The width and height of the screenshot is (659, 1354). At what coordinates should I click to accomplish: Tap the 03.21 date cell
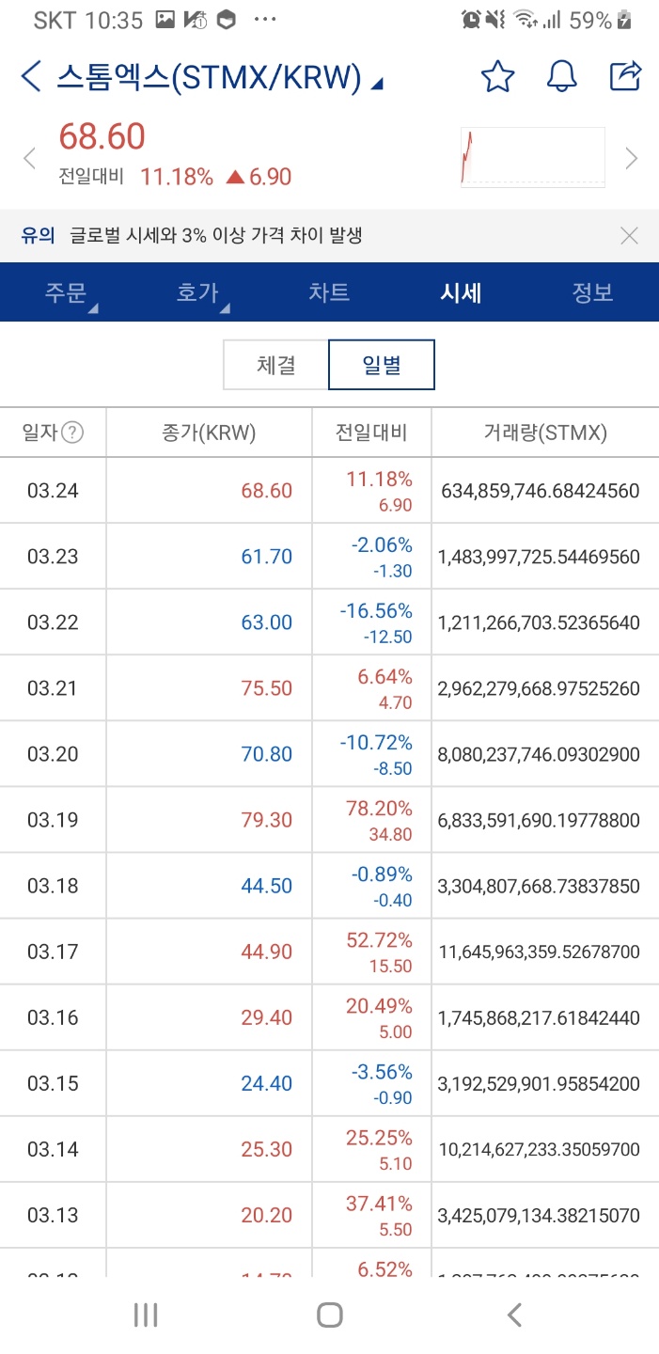point(53,688)
